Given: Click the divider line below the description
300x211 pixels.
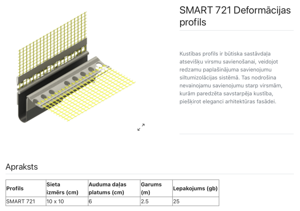Looking at the screenshot, I should [x=236, y=134].
